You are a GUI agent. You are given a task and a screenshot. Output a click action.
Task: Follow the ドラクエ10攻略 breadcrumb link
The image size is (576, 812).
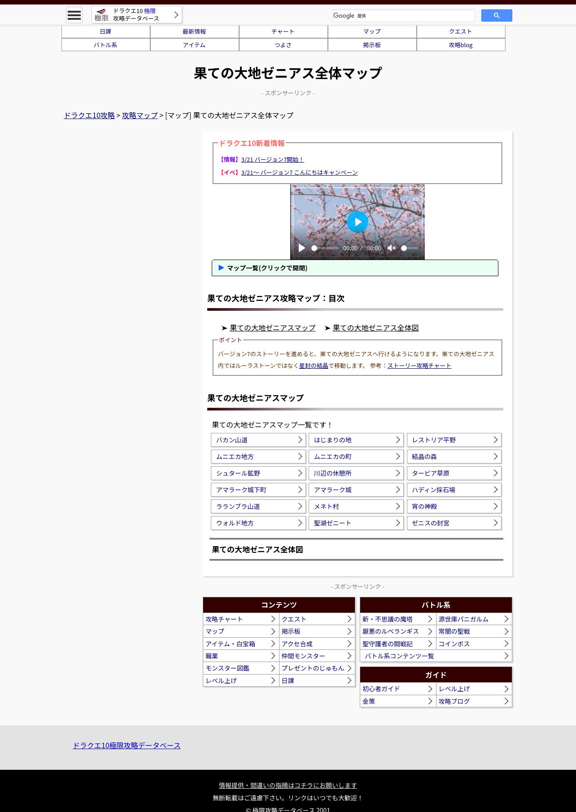pos(89,115)
